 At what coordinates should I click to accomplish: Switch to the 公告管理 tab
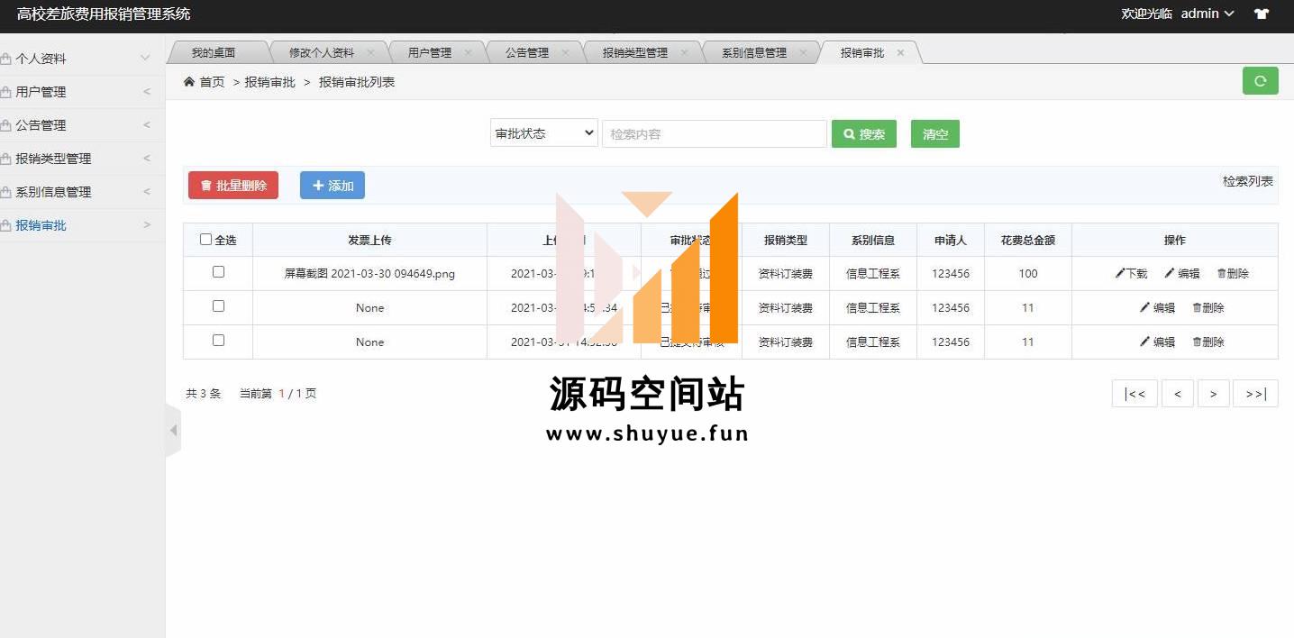pyautogui.click(x=527, y=52)
